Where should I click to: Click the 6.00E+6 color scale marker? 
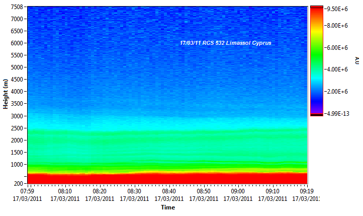click(x=336, y=48)
